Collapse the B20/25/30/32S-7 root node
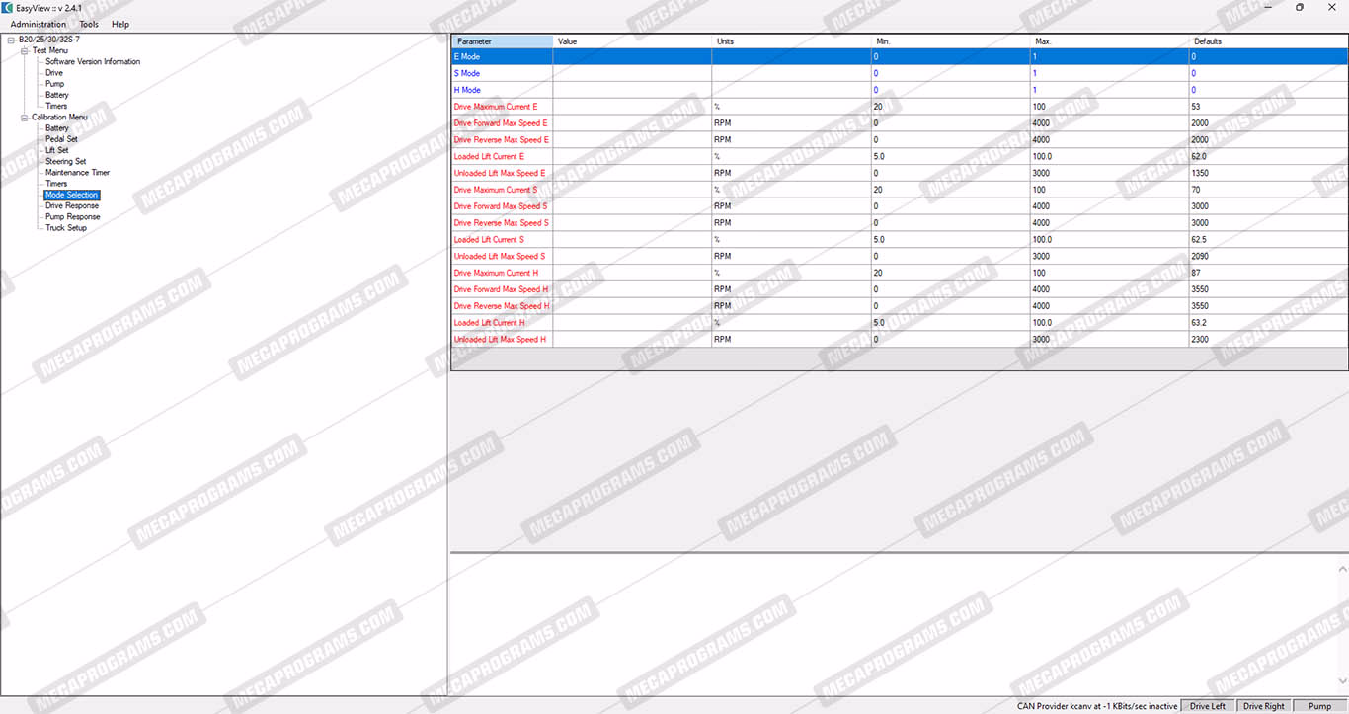The height and width of the screenshot is (714, 1349). coord(10,40)
